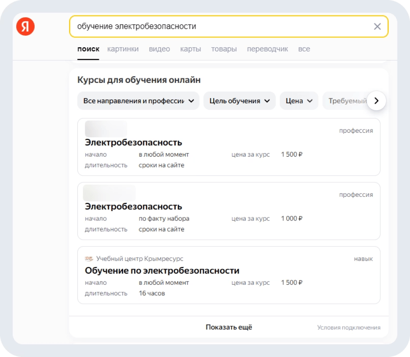Go to the товары tab
The width and height of the screenshot is (410, 357).
click(x=224, y=49)
